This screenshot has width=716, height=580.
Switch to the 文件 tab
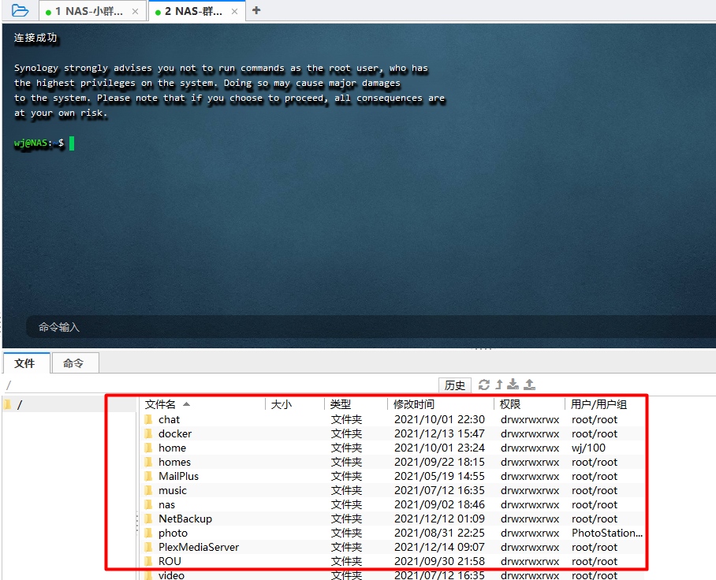tap(25, 363)
